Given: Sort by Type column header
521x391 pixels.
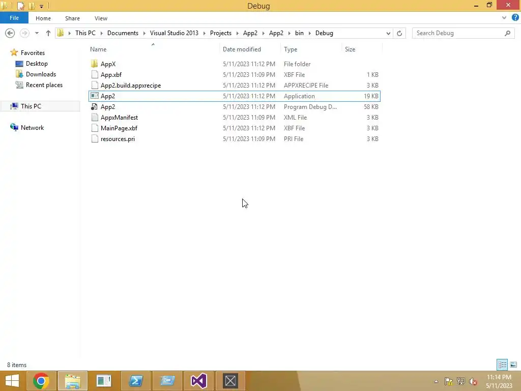Looking at the screenshot, I should 291,49.
